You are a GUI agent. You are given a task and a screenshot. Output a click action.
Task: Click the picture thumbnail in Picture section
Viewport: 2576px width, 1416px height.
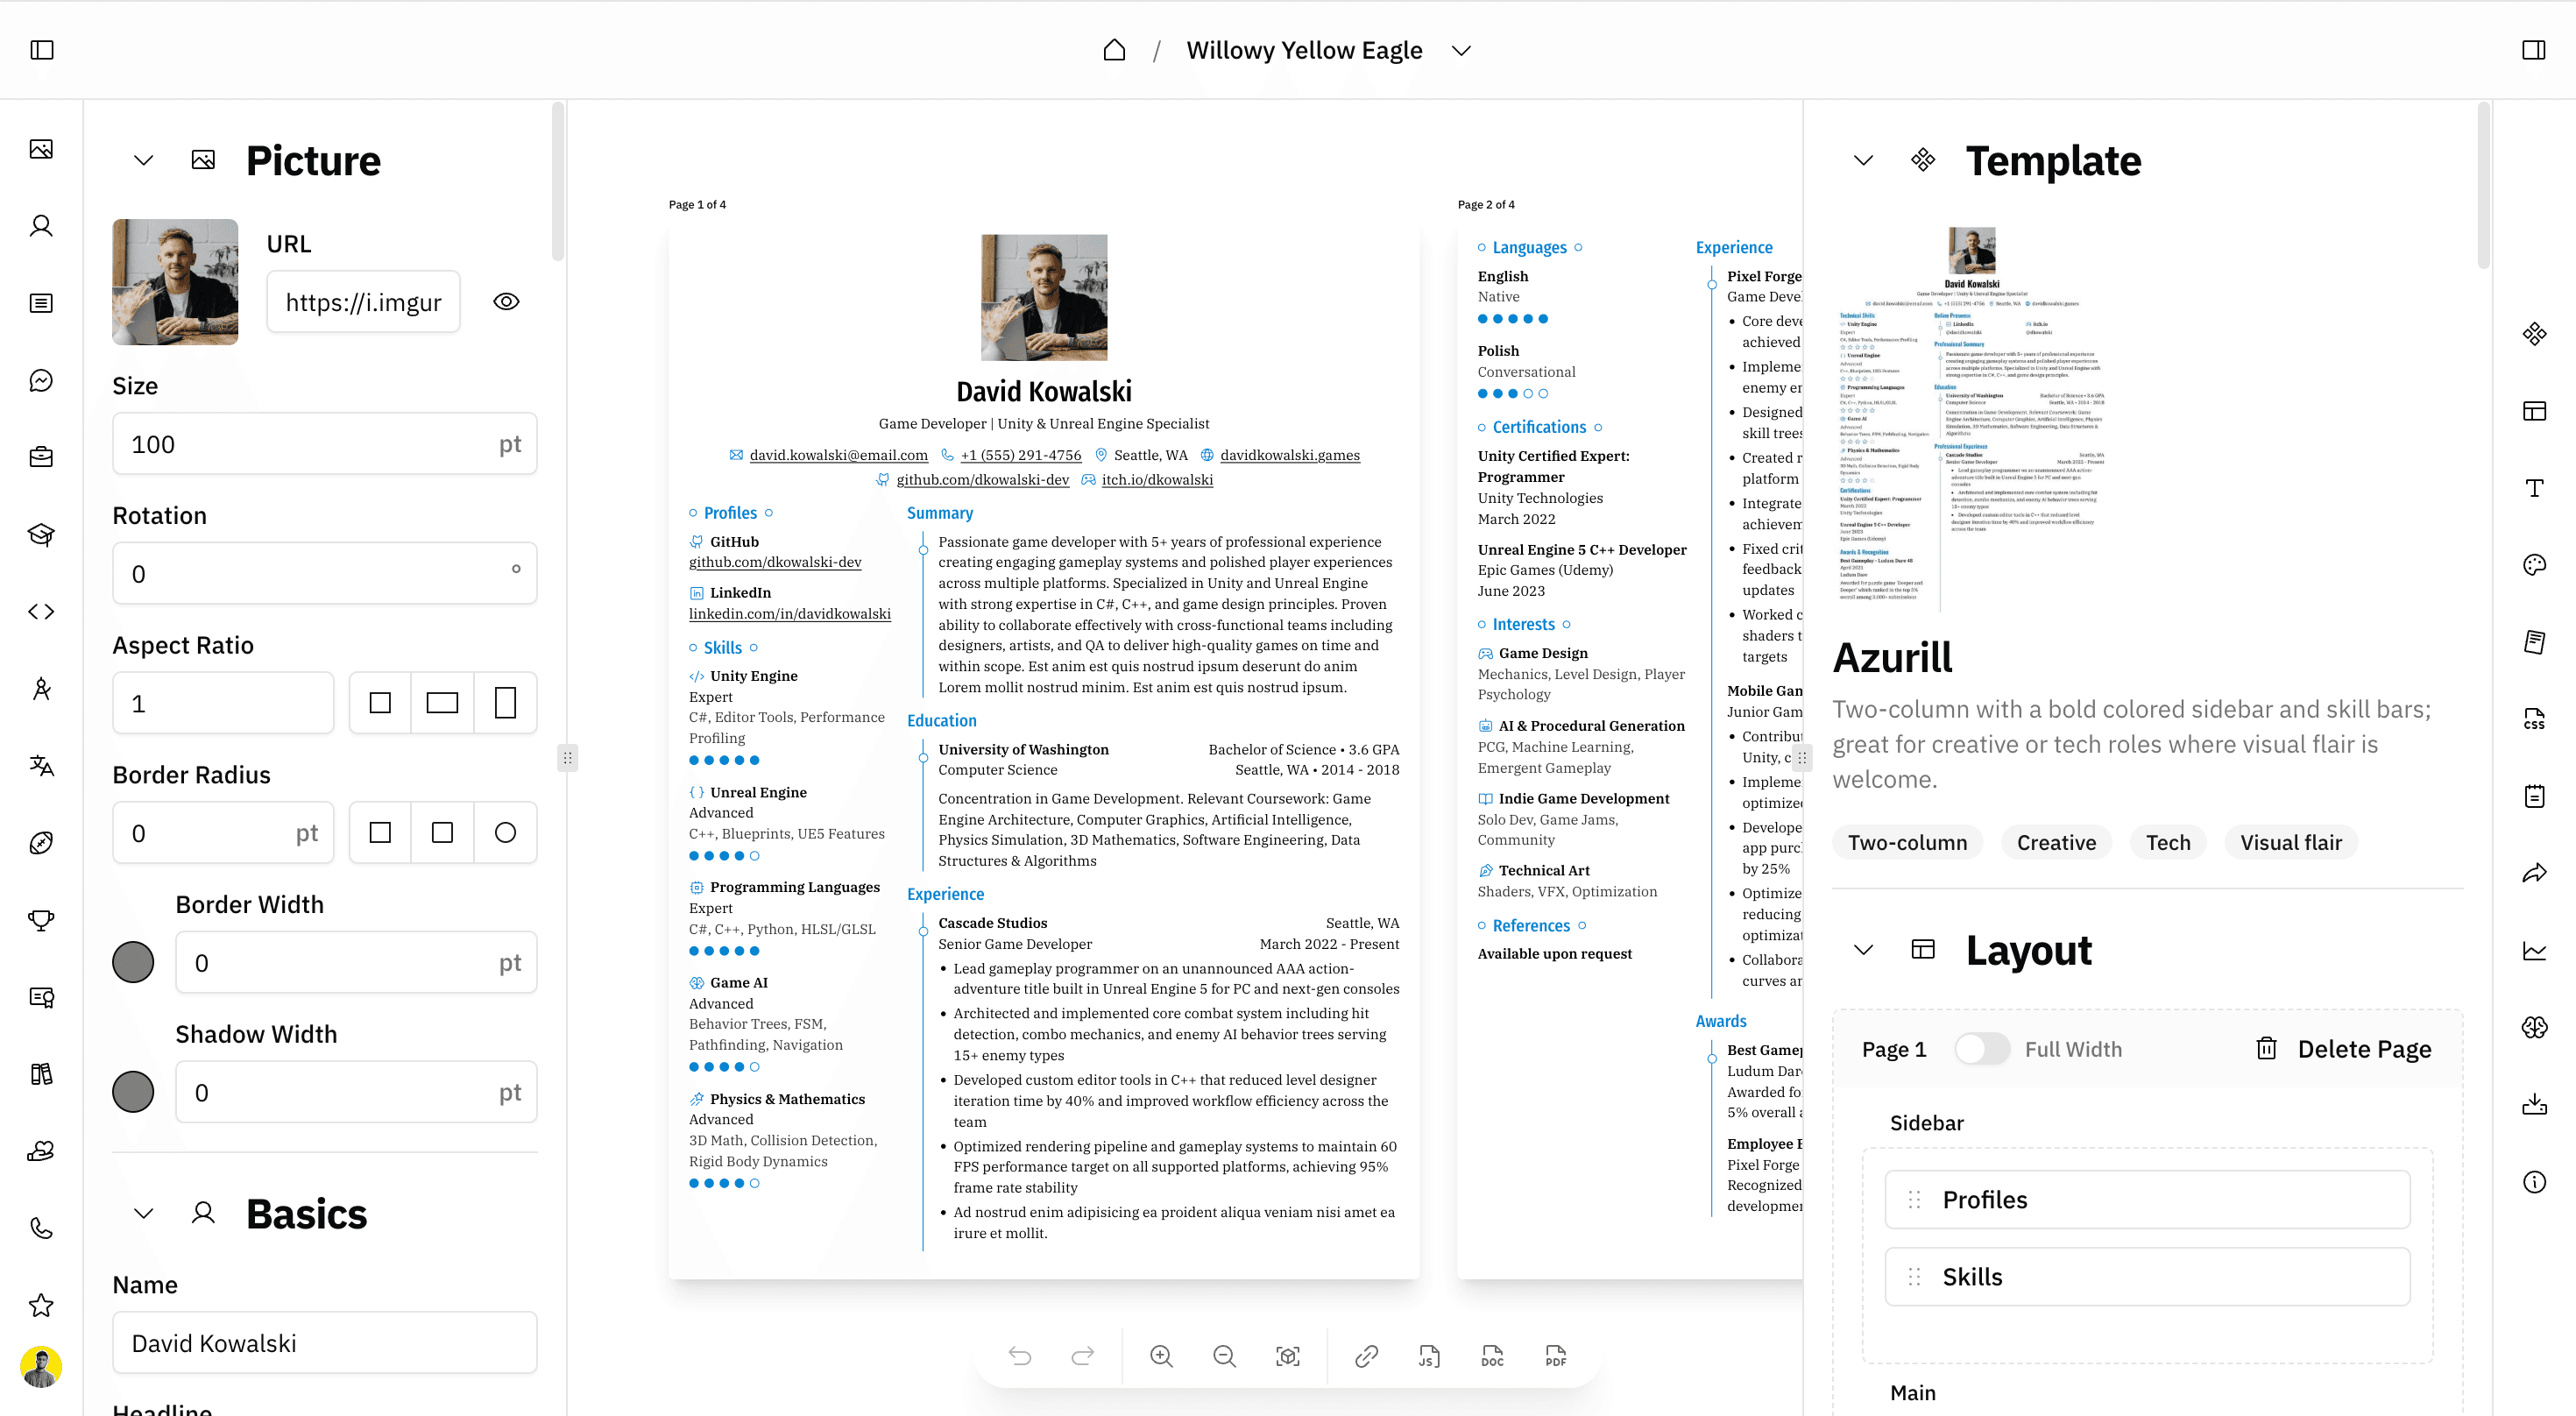[x=175, y=282]
